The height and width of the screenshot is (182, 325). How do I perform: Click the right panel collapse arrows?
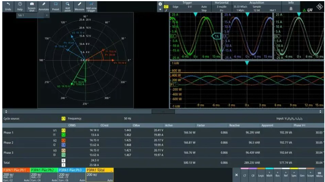320,111
